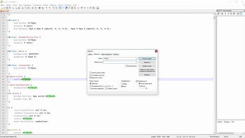This screenshot has width=245, height=138.
Task: Toggle Show All Characters toolbar icon
Action: point(63,8)
